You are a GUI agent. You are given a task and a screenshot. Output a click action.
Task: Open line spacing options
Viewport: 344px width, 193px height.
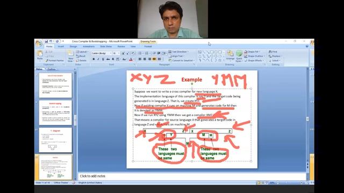pyautogui.click(x=163, y=54)
